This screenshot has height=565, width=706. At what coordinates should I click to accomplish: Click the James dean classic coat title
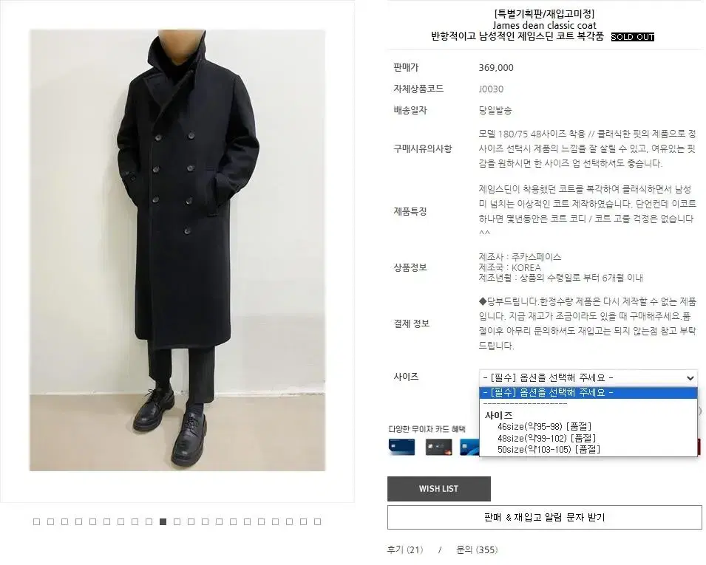click(x=544, y=25)
